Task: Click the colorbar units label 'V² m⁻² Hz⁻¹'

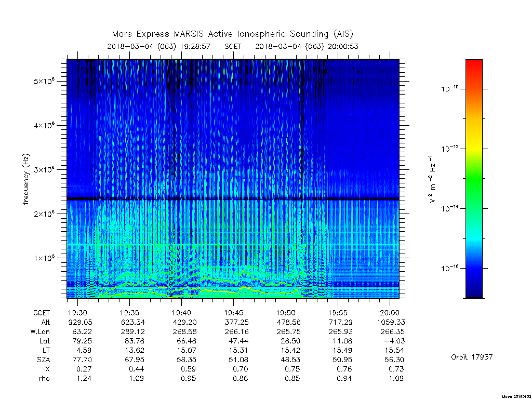Action: click(432, 179)
